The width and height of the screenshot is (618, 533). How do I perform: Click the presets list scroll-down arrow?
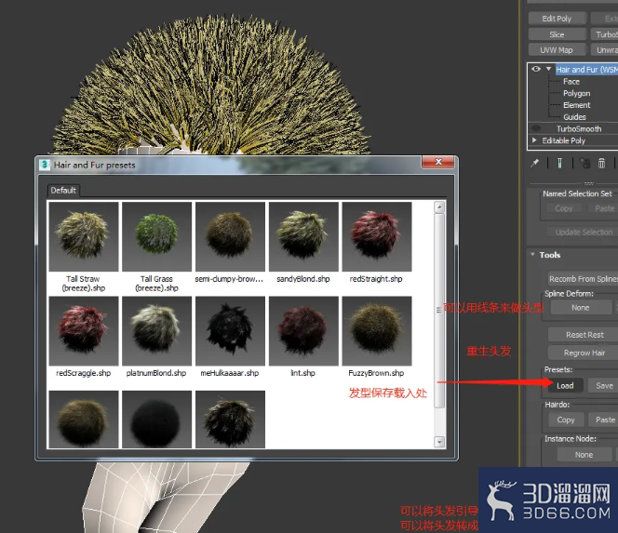(439, 442)
